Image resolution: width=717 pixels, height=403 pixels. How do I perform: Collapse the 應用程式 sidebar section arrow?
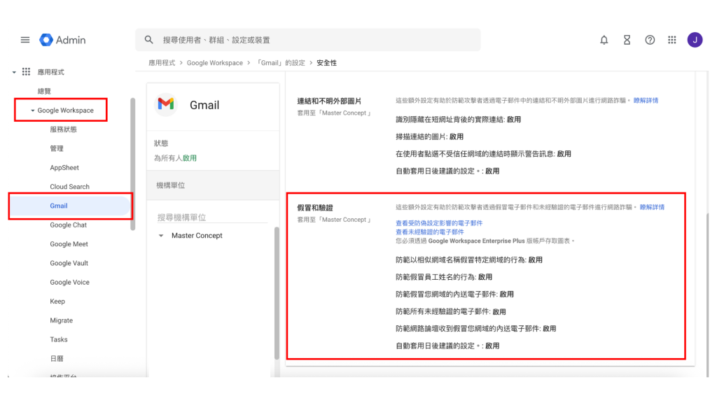(14, 72)
